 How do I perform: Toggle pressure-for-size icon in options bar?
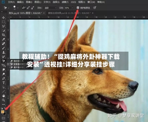(x=95, y=8)
